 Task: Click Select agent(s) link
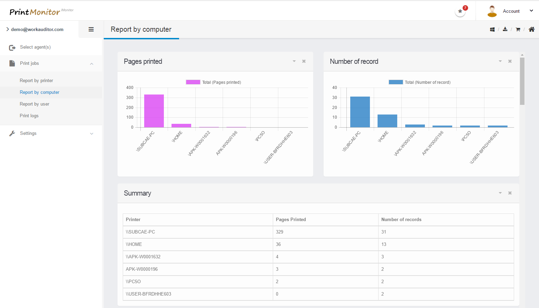pos(35,47)
